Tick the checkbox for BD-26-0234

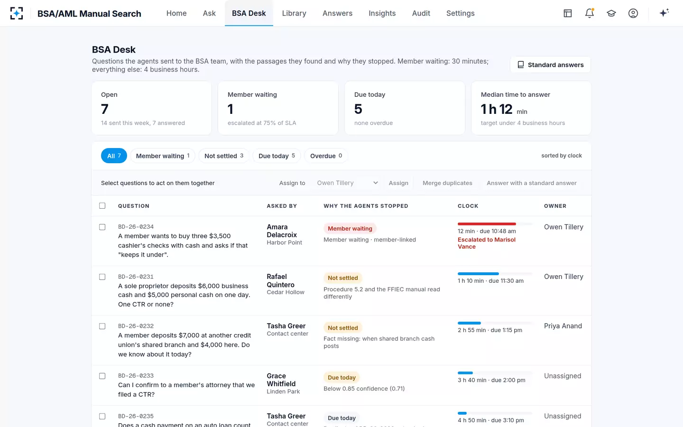click(102, 227)
